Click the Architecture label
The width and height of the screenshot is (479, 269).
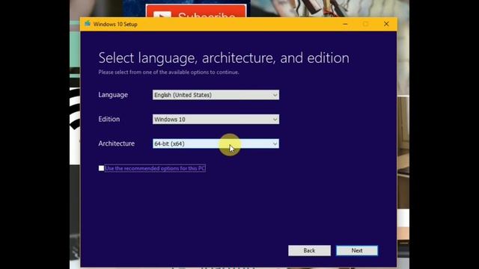click(117, 143)
